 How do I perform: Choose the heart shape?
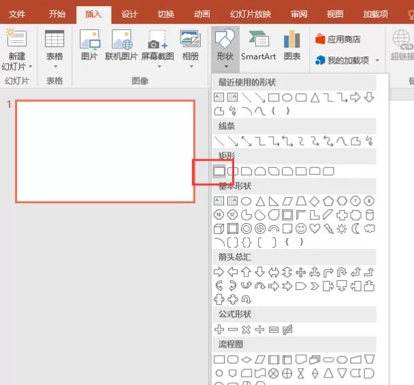coord(315,229)
